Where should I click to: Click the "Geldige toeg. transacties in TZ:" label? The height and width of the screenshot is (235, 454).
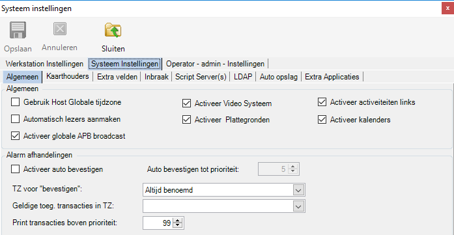pyautogui.click(x=63, y=206)
